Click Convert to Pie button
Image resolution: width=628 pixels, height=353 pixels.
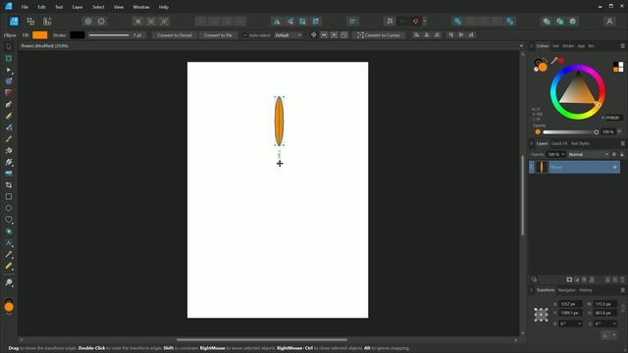click(x=218, y=35)
